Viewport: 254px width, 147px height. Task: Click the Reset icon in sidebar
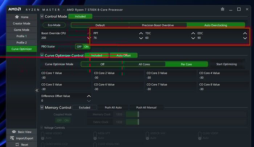tap(17, 144)
